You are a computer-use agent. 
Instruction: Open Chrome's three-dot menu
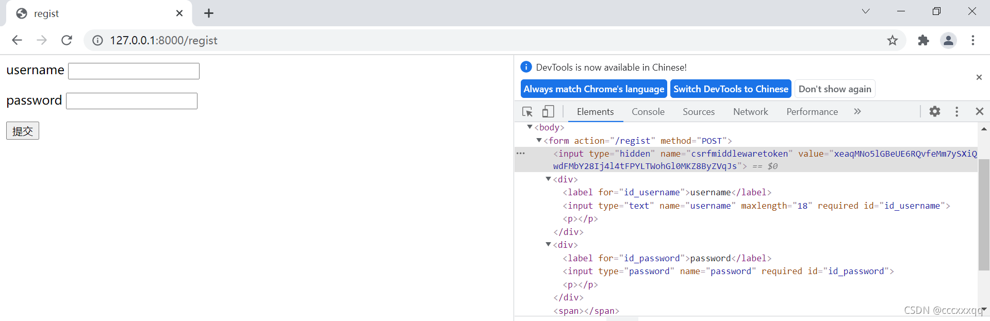(x=973, y=40)
